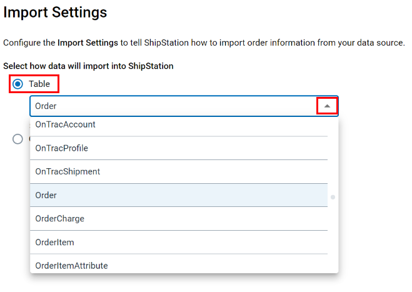Collapse the table dropdown with the arrow

pos(327,106)
